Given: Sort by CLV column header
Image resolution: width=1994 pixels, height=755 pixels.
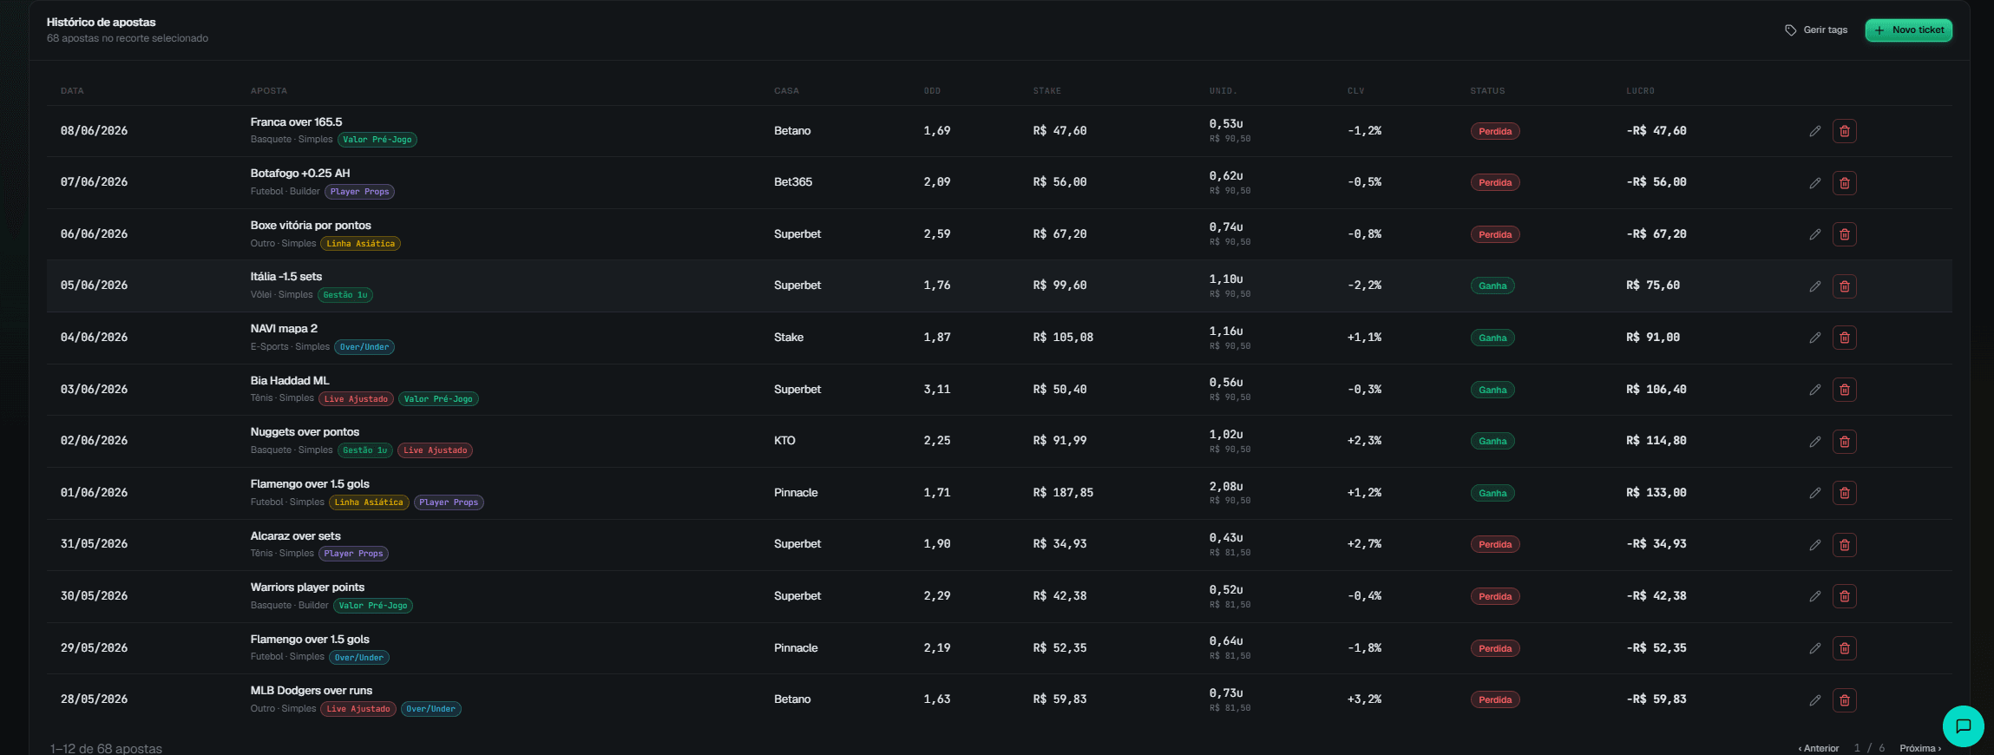Looking at the screenshot, I should [1355, 91].
